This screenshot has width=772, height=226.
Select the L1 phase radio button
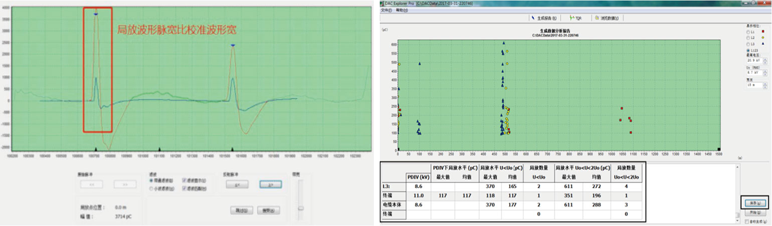[x=748, y=32]
